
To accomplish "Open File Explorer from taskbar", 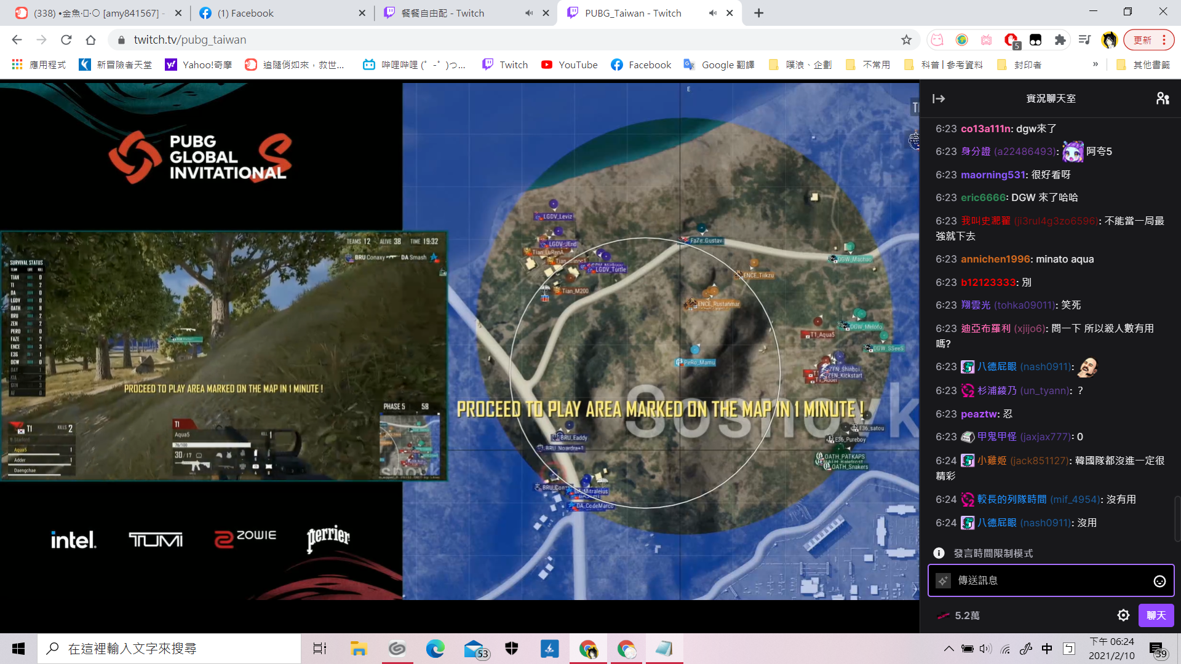I will tap(359, 649).
